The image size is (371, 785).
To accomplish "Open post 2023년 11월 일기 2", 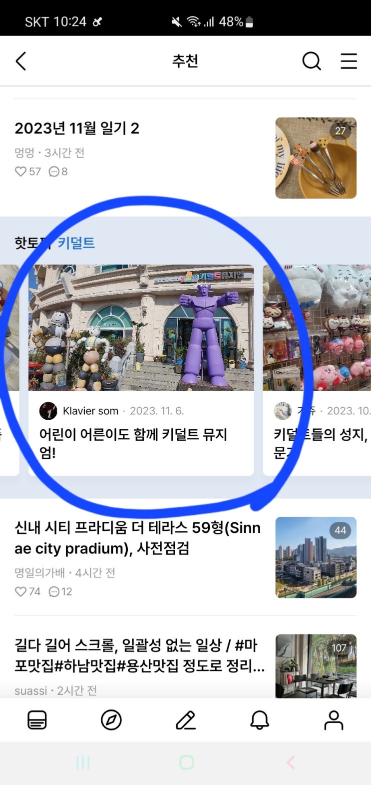I will coord(77,129).
